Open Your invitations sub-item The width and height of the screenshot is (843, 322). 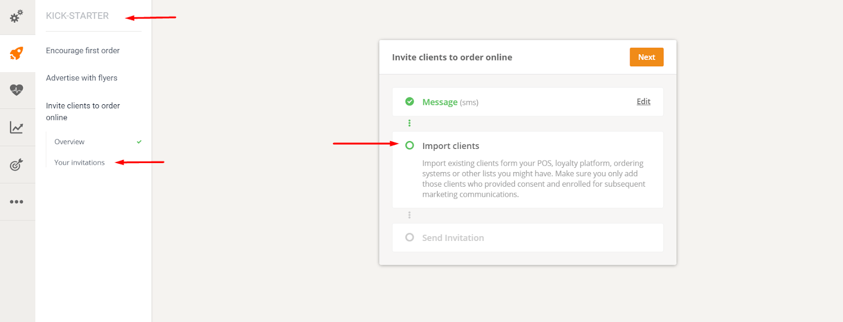80,163
